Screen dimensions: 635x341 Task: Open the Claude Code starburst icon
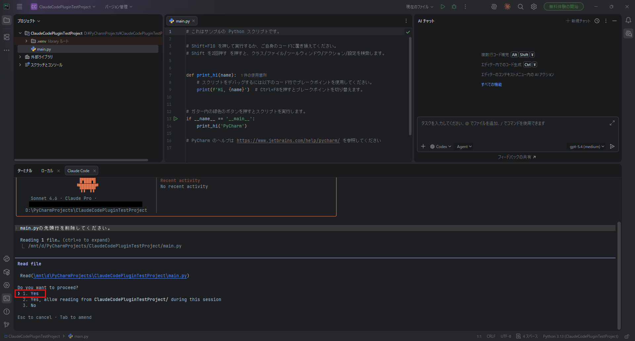coord(507,7)
